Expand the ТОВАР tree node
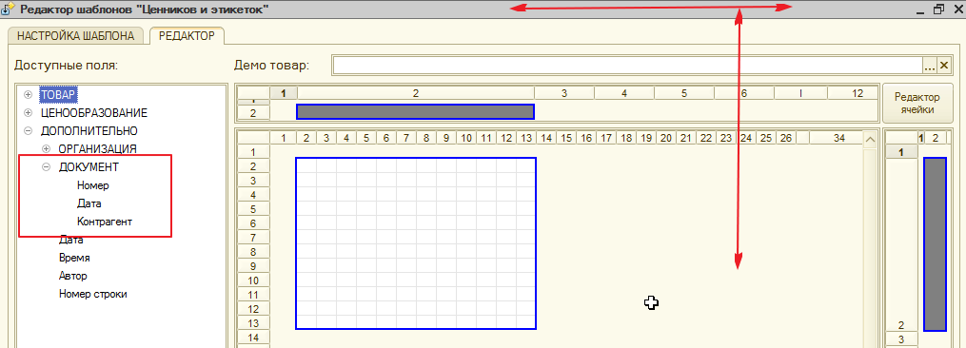Viewport: 966px width, 348px height. [x=28, y=95]
